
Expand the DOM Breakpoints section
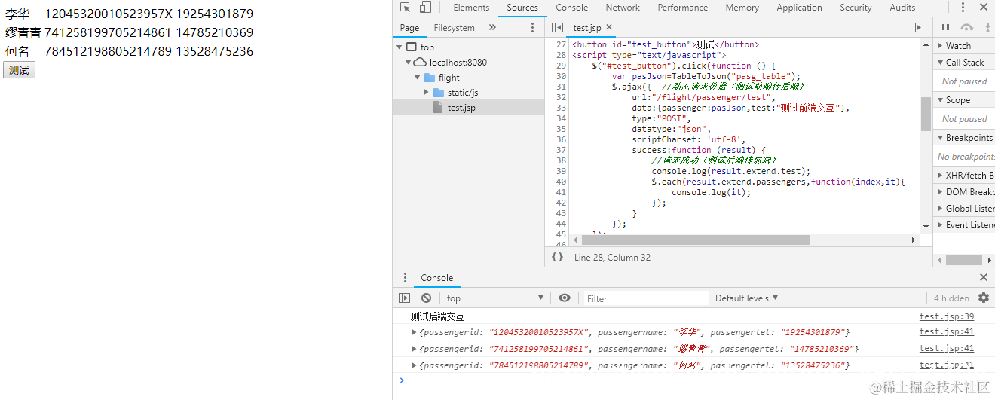pyautogui.click(x=964, y=192)
